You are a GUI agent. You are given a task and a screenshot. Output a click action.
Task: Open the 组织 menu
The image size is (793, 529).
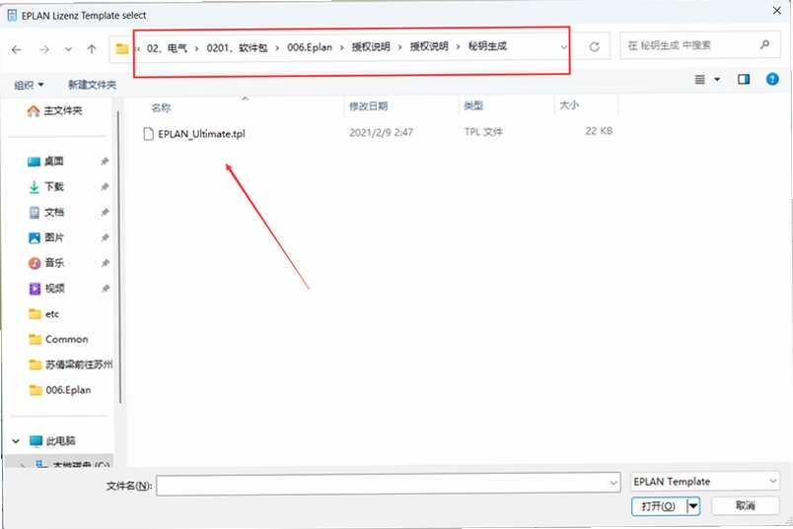29,85
